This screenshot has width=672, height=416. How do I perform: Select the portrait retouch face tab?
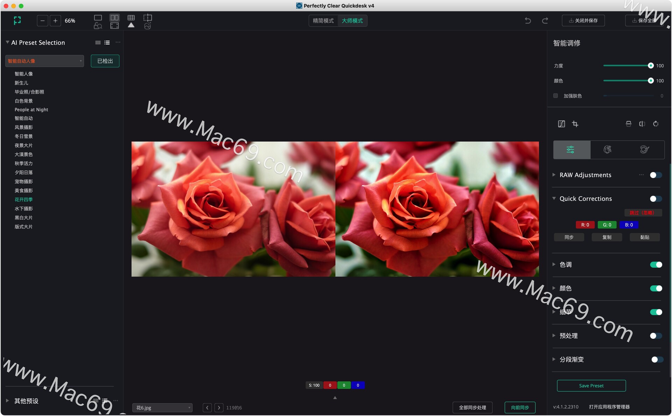(x=608, y=150)
